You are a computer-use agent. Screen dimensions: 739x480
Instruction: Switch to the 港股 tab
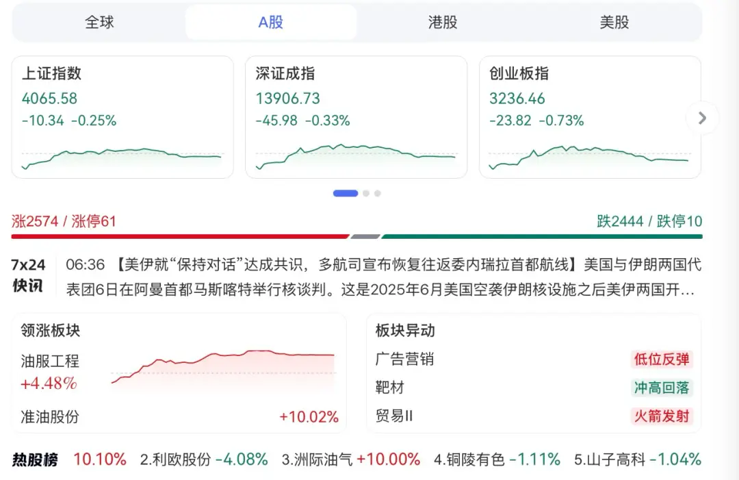pyautogui.click(x=442, y=21)
